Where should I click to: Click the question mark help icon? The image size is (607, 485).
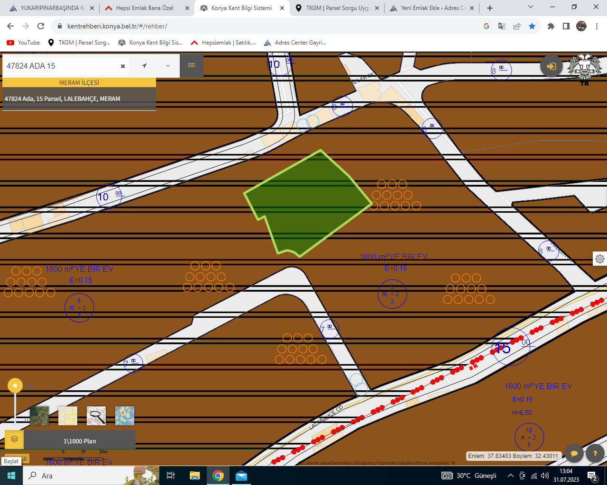tap(595, 454)
